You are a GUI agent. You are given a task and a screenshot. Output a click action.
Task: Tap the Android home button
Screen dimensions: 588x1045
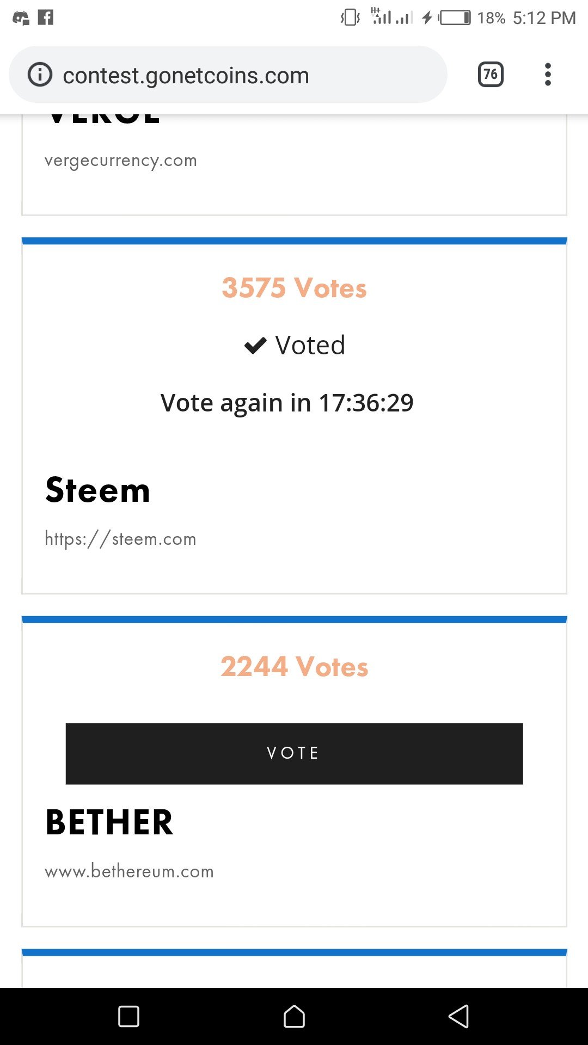pyautogui.click(x=294, y=1016)
